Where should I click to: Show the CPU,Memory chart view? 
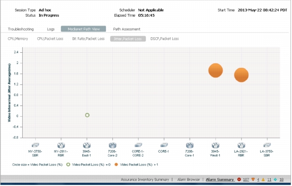(x=18, y=39)
